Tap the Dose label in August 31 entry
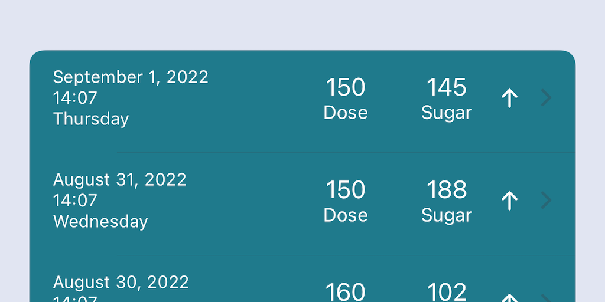This screenshot has width=605, height=302. point(346,215)
